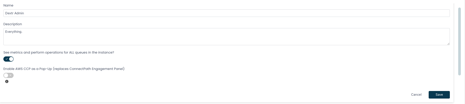The image size is (465, 104).
Task: Click the 'Name' field label
Action: 8,5
